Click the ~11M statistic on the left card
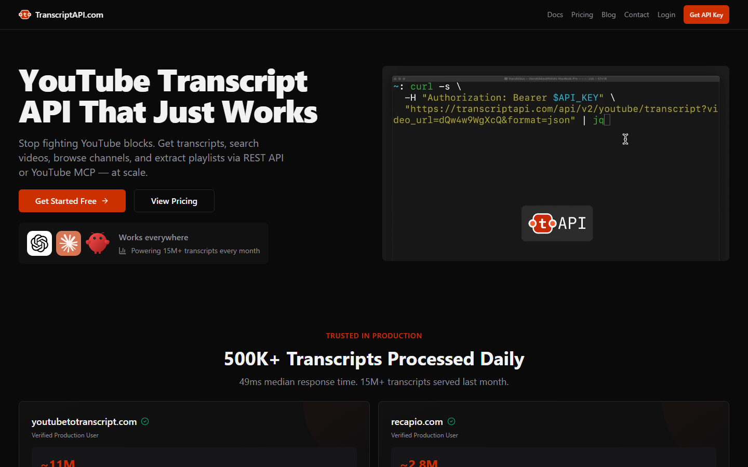This screenshot has height=467, width=748. coord(57,462)
